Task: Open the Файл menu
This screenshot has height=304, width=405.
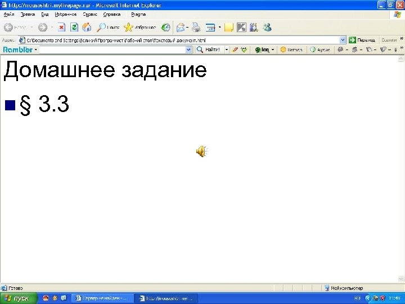Action: [9, 15]
